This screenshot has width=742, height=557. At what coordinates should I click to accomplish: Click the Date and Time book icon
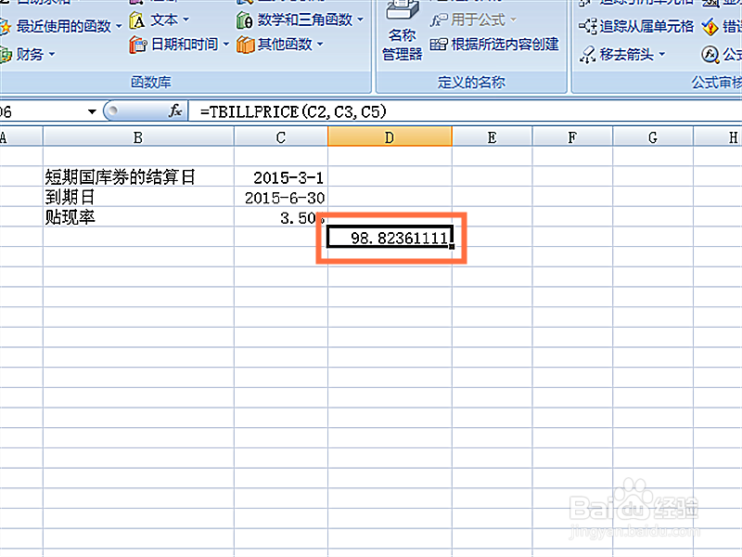point(137,45)
